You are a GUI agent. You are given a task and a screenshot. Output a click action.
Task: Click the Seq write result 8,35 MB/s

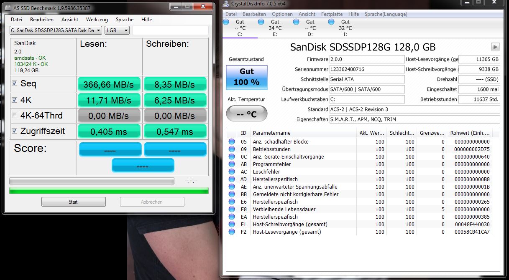pyautogui.click(x=175, y=84)
